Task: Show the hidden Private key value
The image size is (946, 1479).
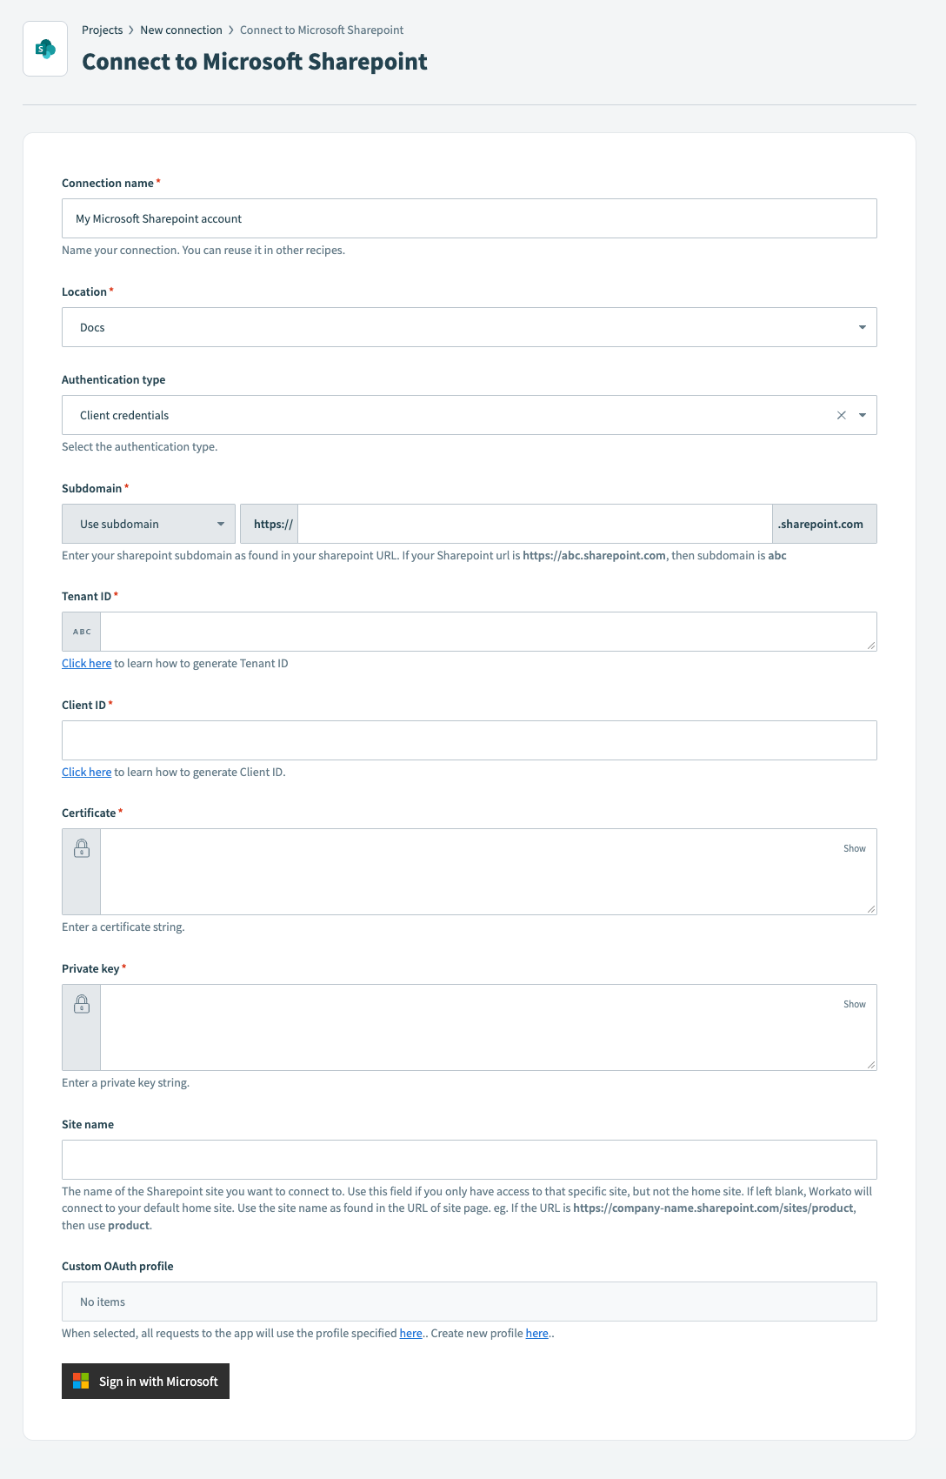Action: point(854,1003)
